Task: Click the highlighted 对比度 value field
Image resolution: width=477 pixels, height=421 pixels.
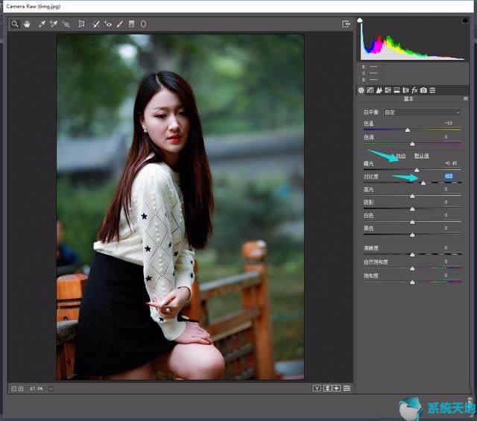Action: click(x=449, y=176)
